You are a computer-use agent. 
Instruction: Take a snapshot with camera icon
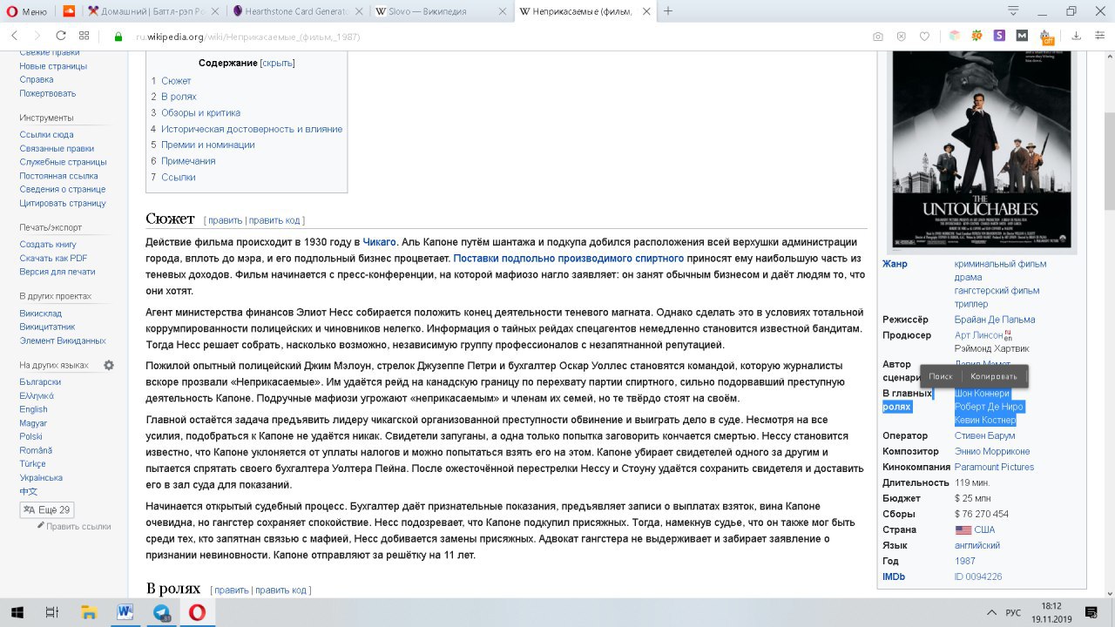877,37
